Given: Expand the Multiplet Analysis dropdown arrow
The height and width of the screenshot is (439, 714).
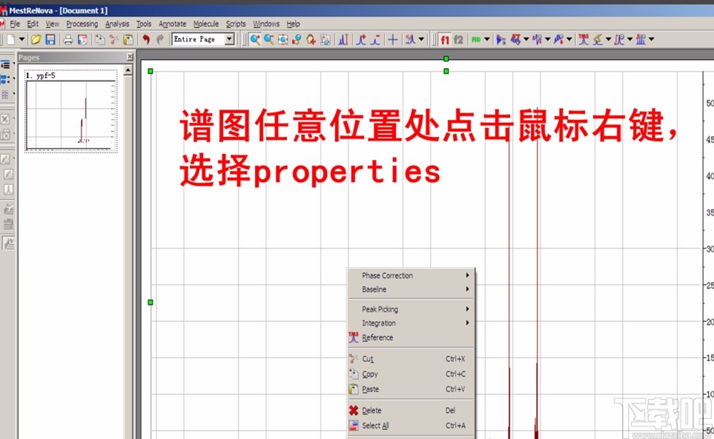Looking at the screenshot, I should pyautogui.click(x=652, y=39).
